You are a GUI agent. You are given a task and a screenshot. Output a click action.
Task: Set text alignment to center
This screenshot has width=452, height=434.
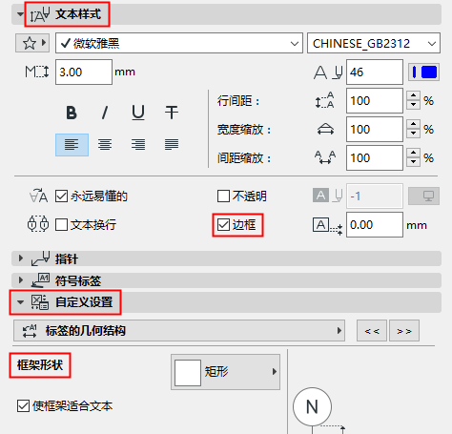point(105,145)
